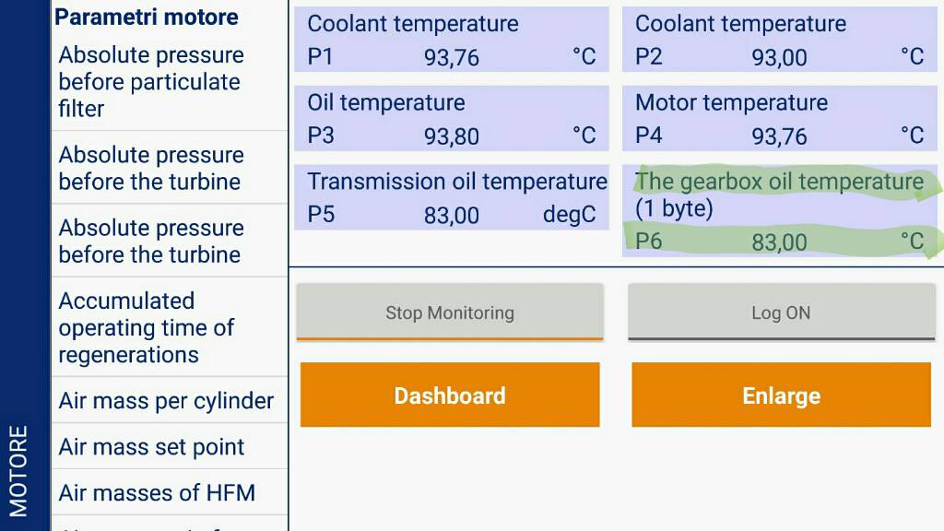Select the 'Absolute pressure before the turbine' entry above 'Accumulated operating time'

pyautogui.click(x=170, y=241)
